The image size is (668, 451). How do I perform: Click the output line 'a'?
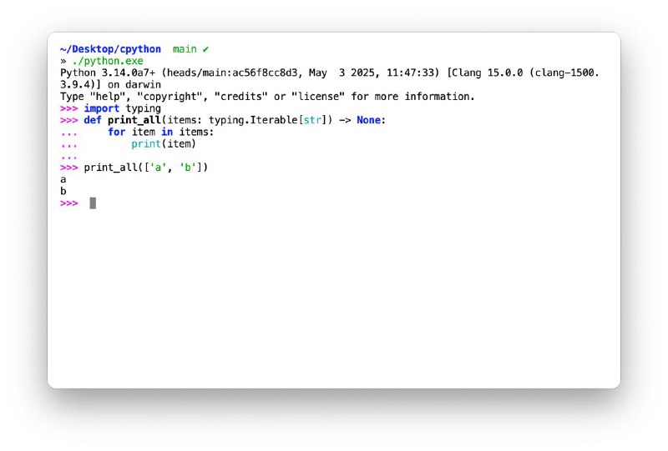pos(63,179)
